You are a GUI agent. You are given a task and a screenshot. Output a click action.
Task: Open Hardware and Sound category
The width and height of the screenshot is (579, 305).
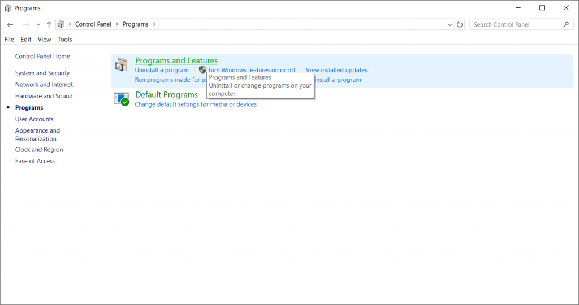[x=44, y=96]
